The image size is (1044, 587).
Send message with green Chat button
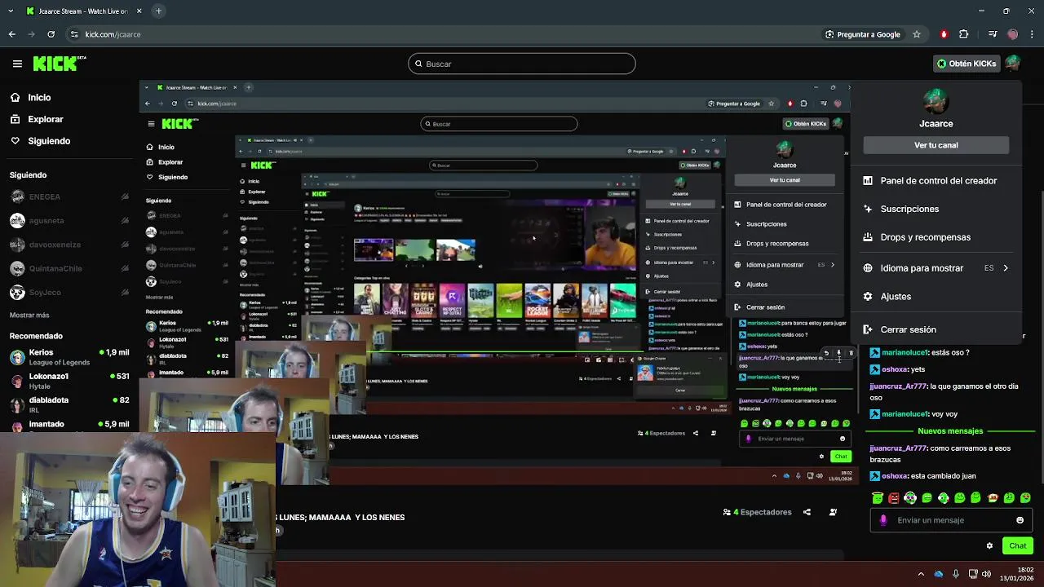click(1017, 545)
